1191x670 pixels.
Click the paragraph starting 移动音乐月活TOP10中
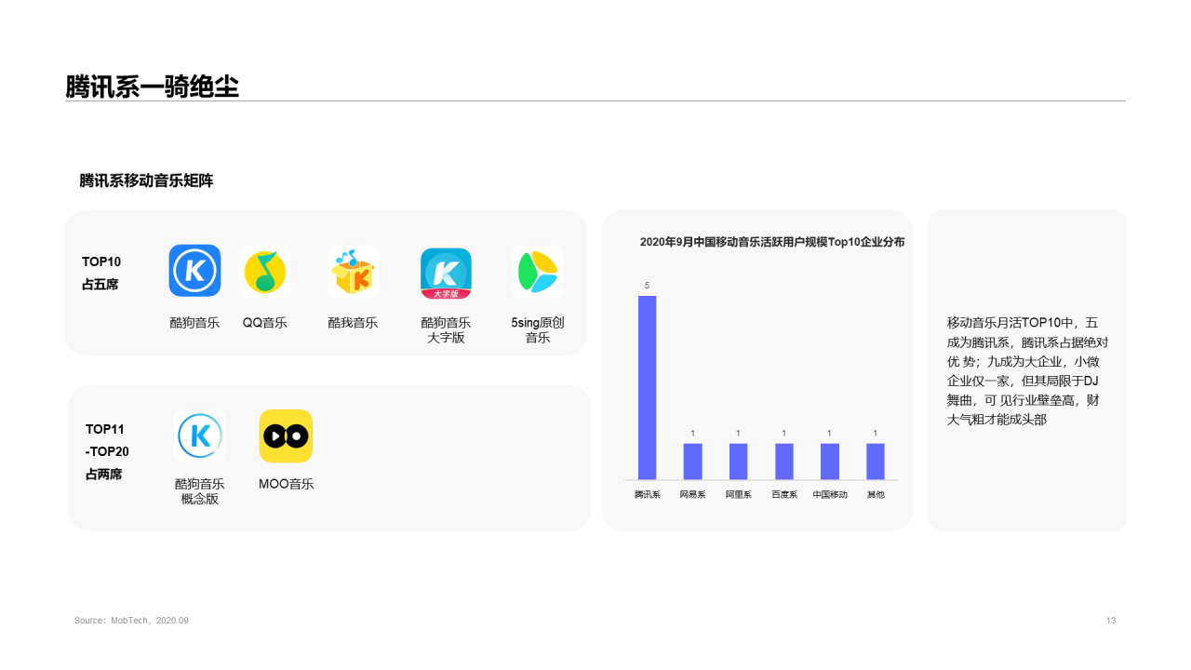tap(1027, 371)
